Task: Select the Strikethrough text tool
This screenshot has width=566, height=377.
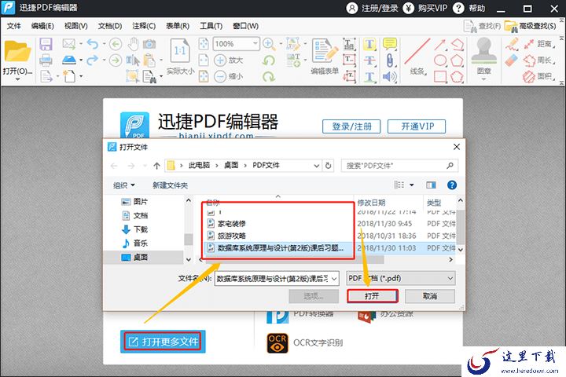Action: point(369,60)
